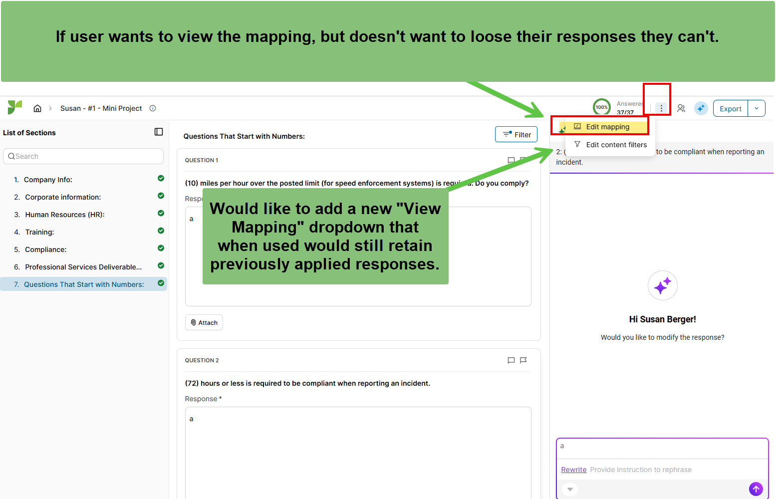Click the green check beside Corporate information
This screenshot has height=499, width=776.
[x=161, y=196]
